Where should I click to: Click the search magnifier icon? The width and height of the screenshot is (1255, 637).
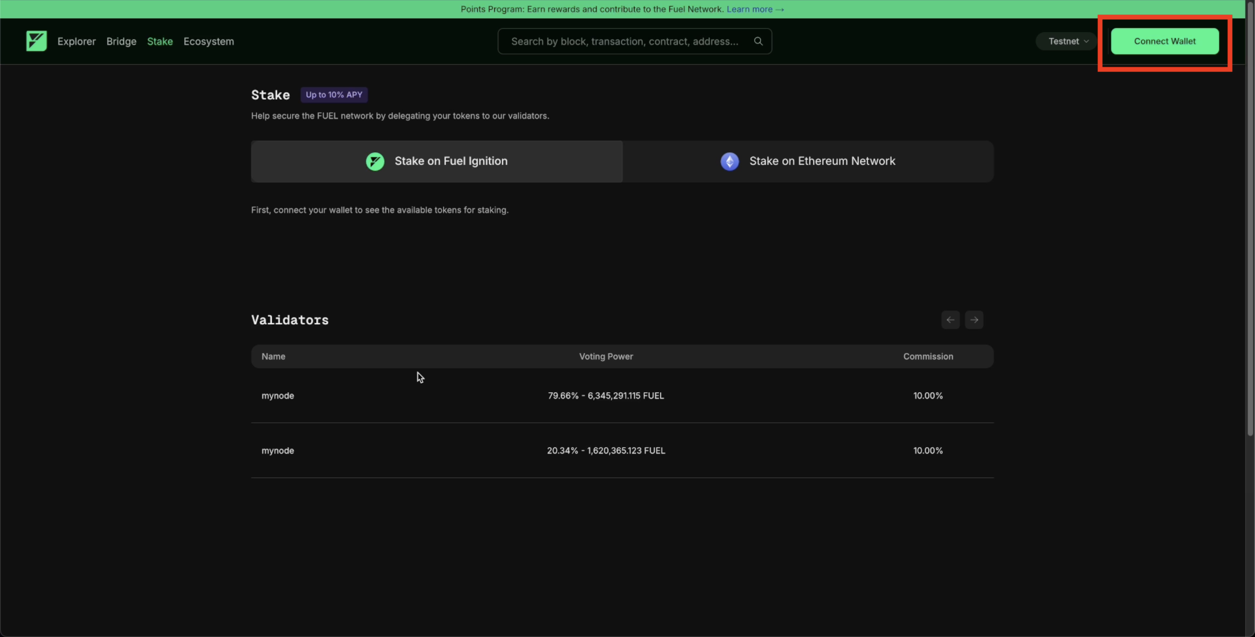(x=758, y=41)
